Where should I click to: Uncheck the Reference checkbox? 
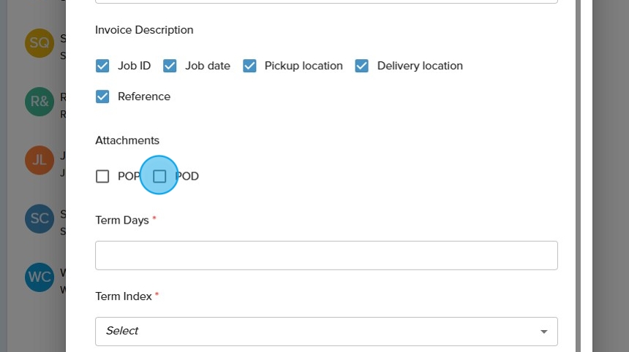click(102, 96)
